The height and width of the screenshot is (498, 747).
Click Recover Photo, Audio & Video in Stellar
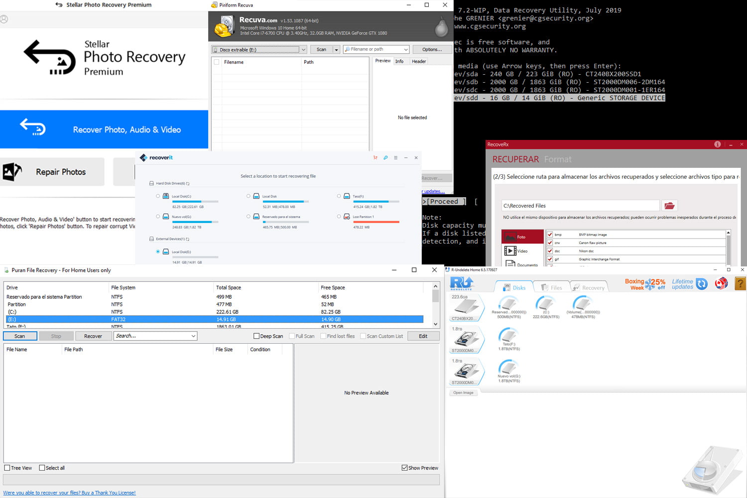point(104,129)
